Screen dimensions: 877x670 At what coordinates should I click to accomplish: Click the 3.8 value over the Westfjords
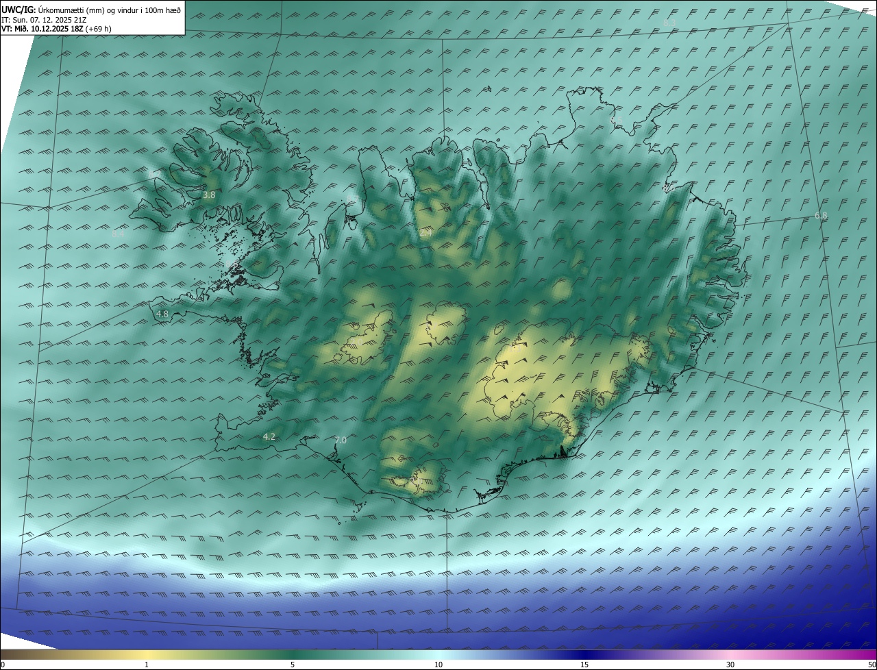209,195
